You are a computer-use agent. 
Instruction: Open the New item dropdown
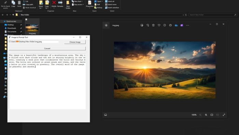[77, 1]
